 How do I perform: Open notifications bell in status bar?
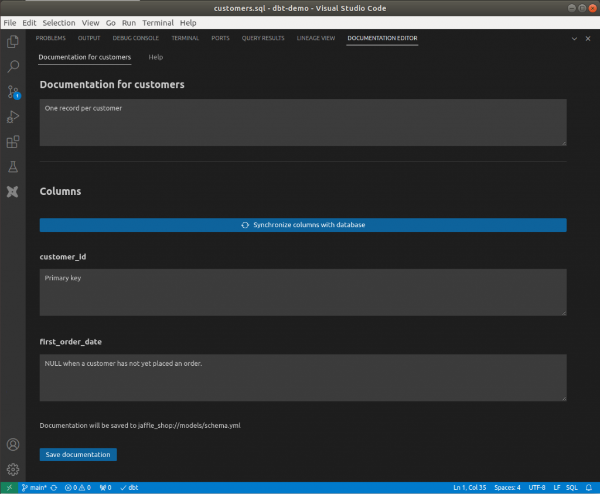[x=588, y=488]
